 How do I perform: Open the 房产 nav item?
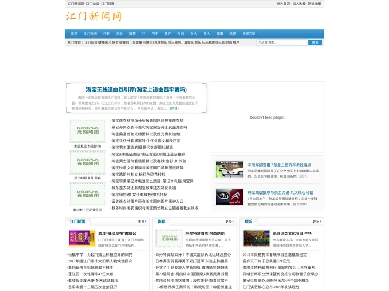point(167,33)
